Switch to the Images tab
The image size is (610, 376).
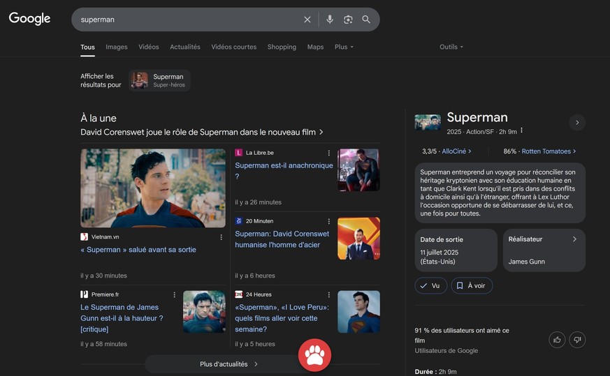pyautogui.click(x=116, y=47)
